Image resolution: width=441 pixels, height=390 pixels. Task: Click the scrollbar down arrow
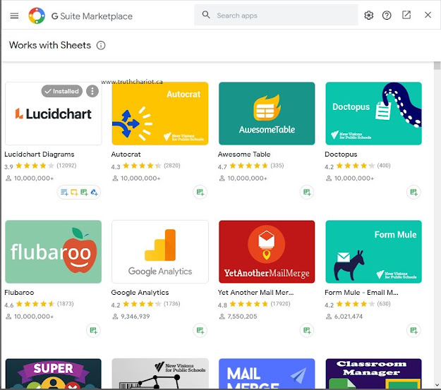[437, 385]
